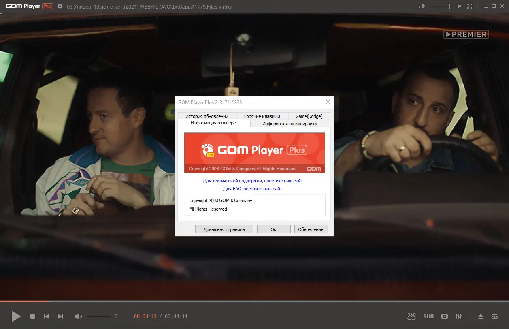The height and width of the screenshot is (329, 509).
Task: Open the Game(Dodge) tab
Action: click(x=309, y=116)
